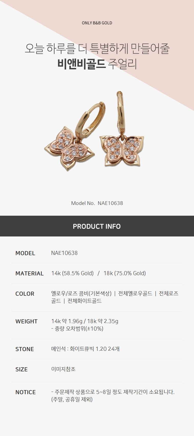Click the NAE10638 model value in table
Screen dimensions: 194x436
[64, 253]
